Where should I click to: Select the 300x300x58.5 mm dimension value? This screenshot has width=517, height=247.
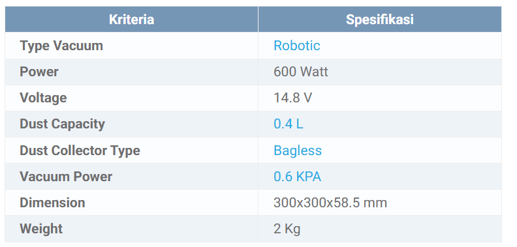point(330,203)
